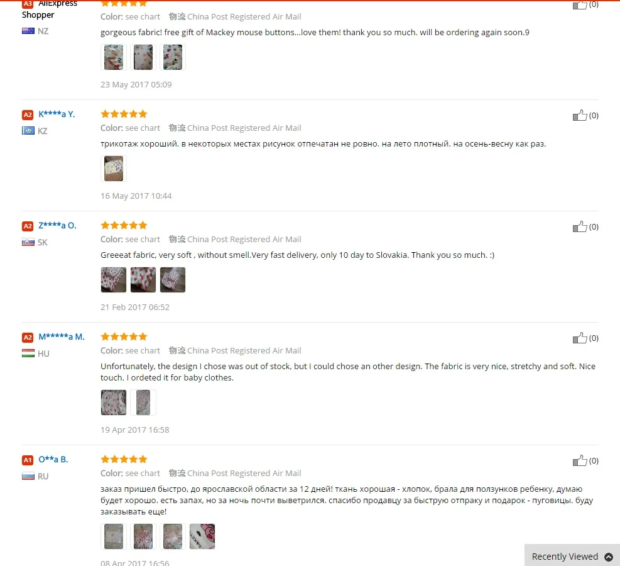View second heart fabric photo from Slovakia review
Screen dimensions: 620x566
(x=143, y=280)
